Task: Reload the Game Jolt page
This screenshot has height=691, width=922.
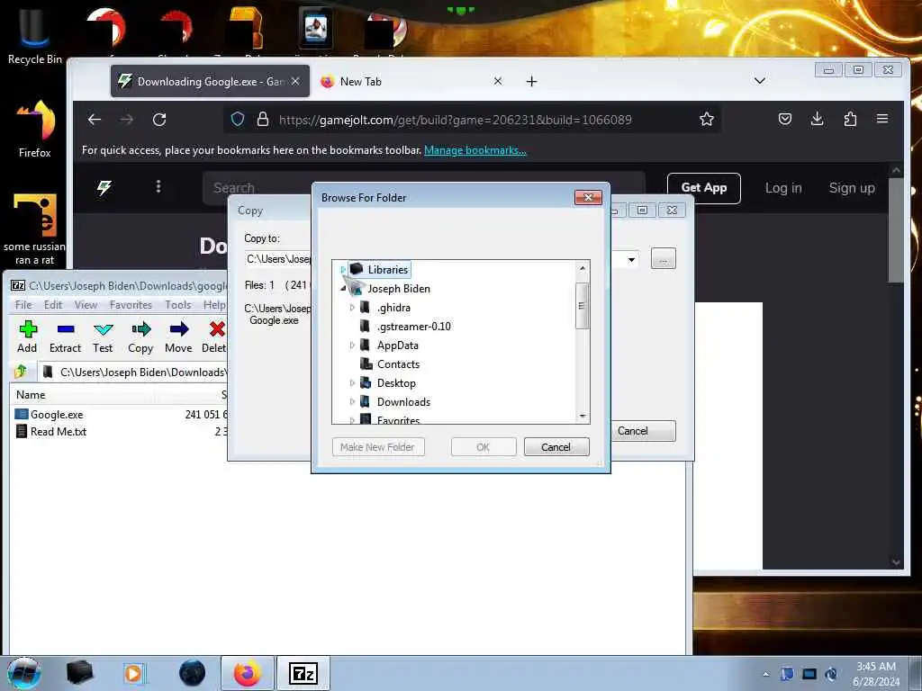Action: click(159, 120)
